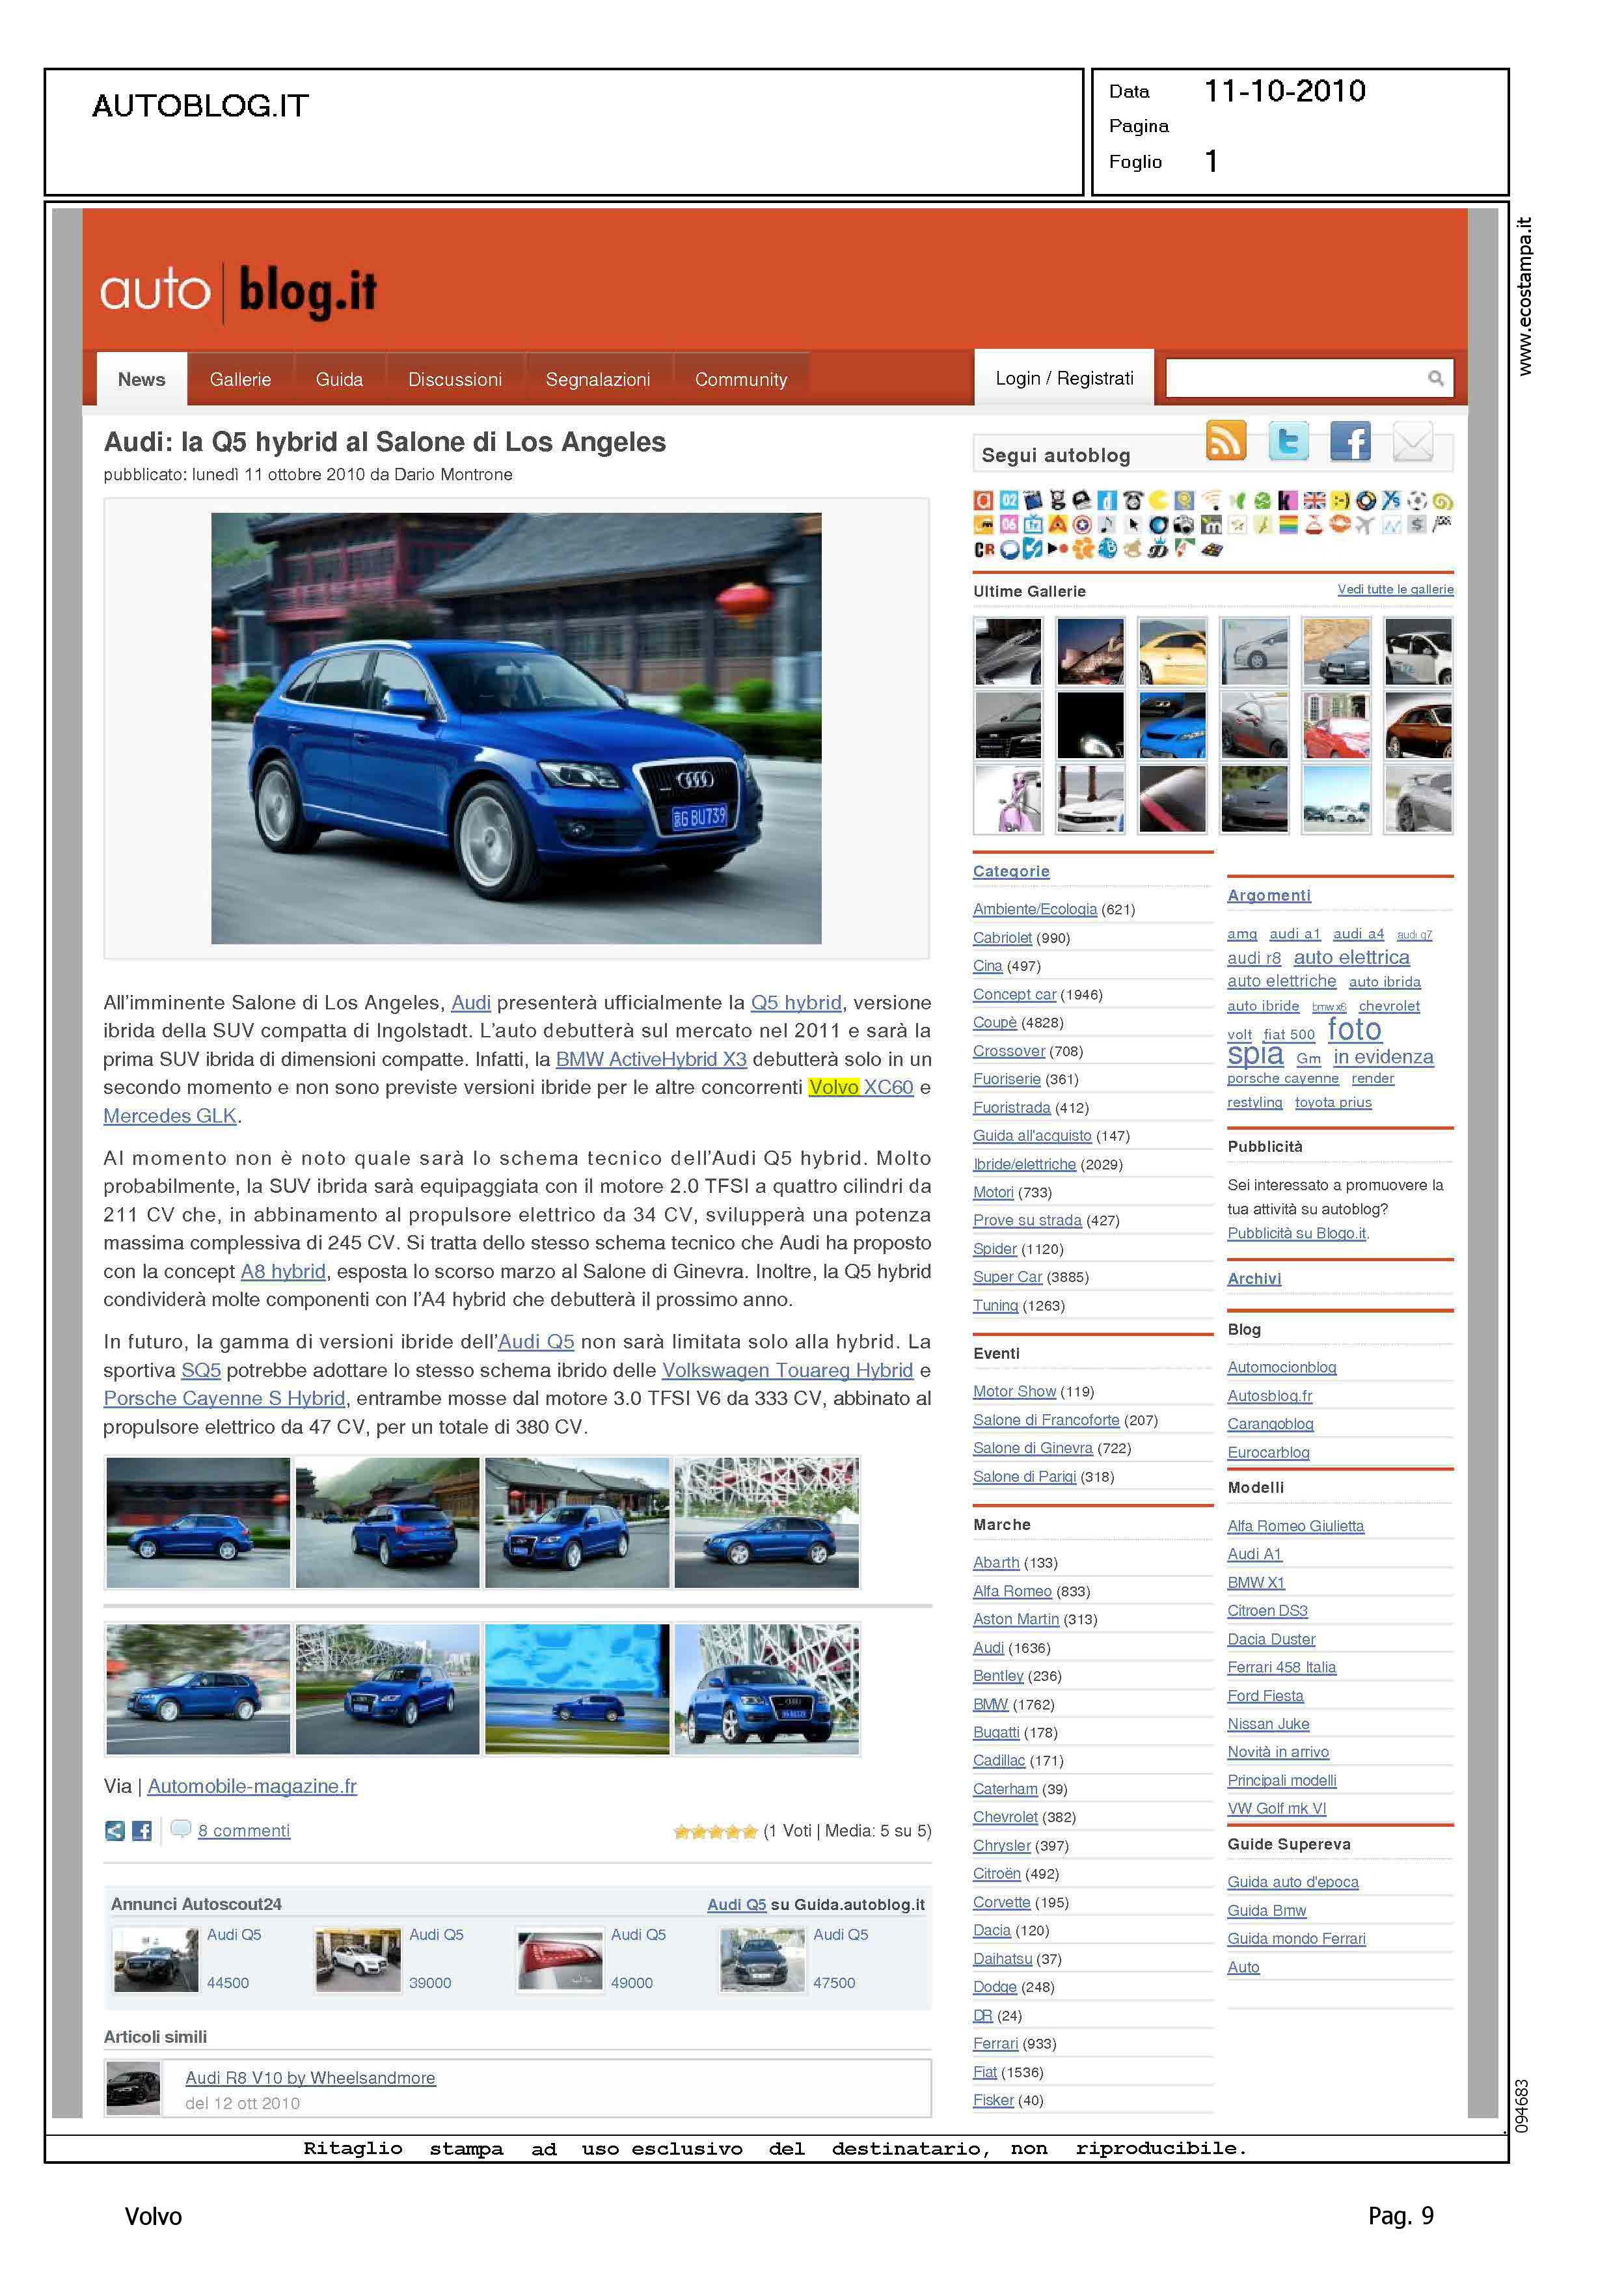Screen dimensions: 1624x2279
Task: Click the search magnifier icon
Action: point(1435,378)
